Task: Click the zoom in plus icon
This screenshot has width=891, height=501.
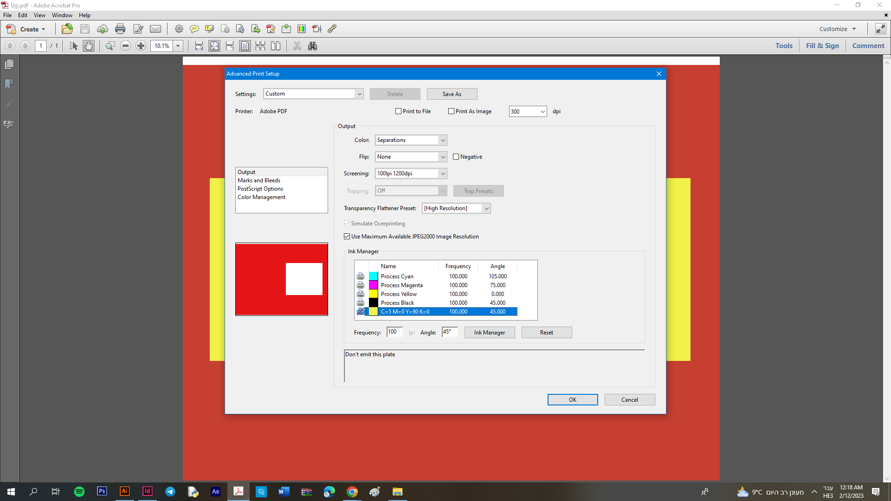Action: [x=141, y=46]
